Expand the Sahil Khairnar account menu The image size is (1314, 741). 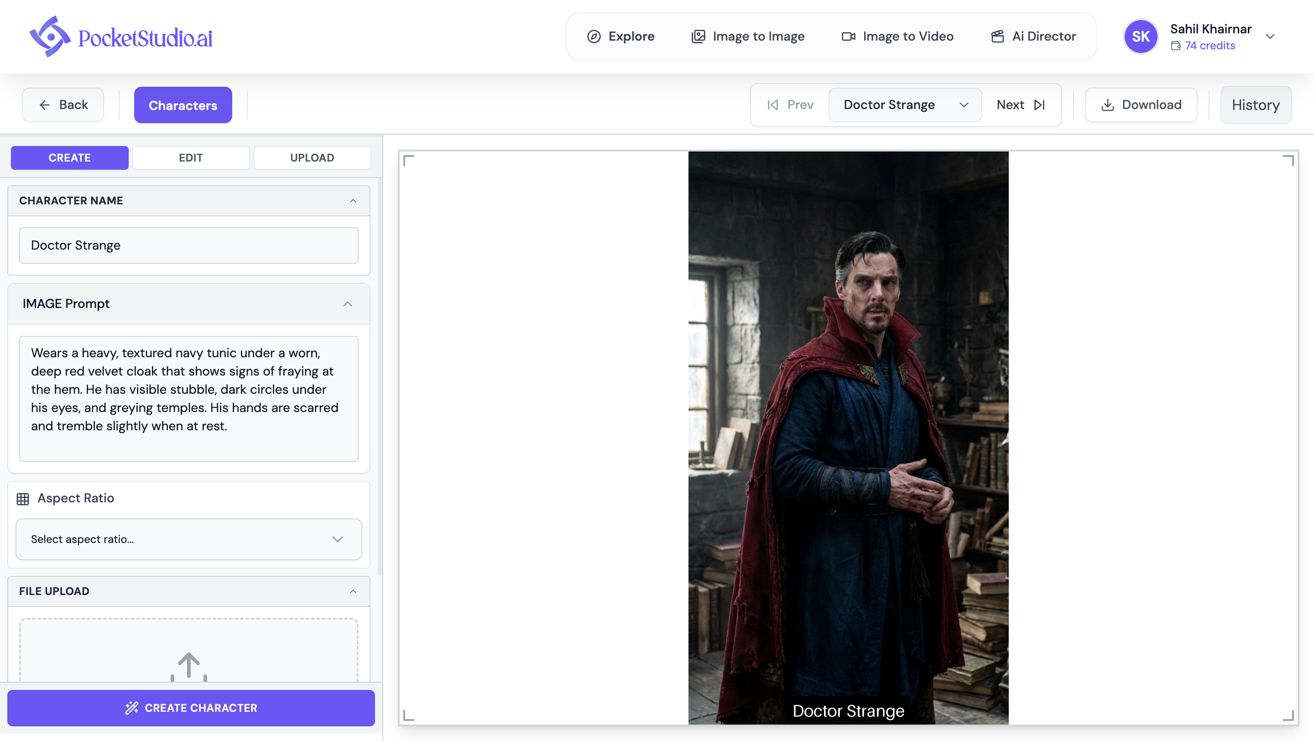click(1270, 36)
